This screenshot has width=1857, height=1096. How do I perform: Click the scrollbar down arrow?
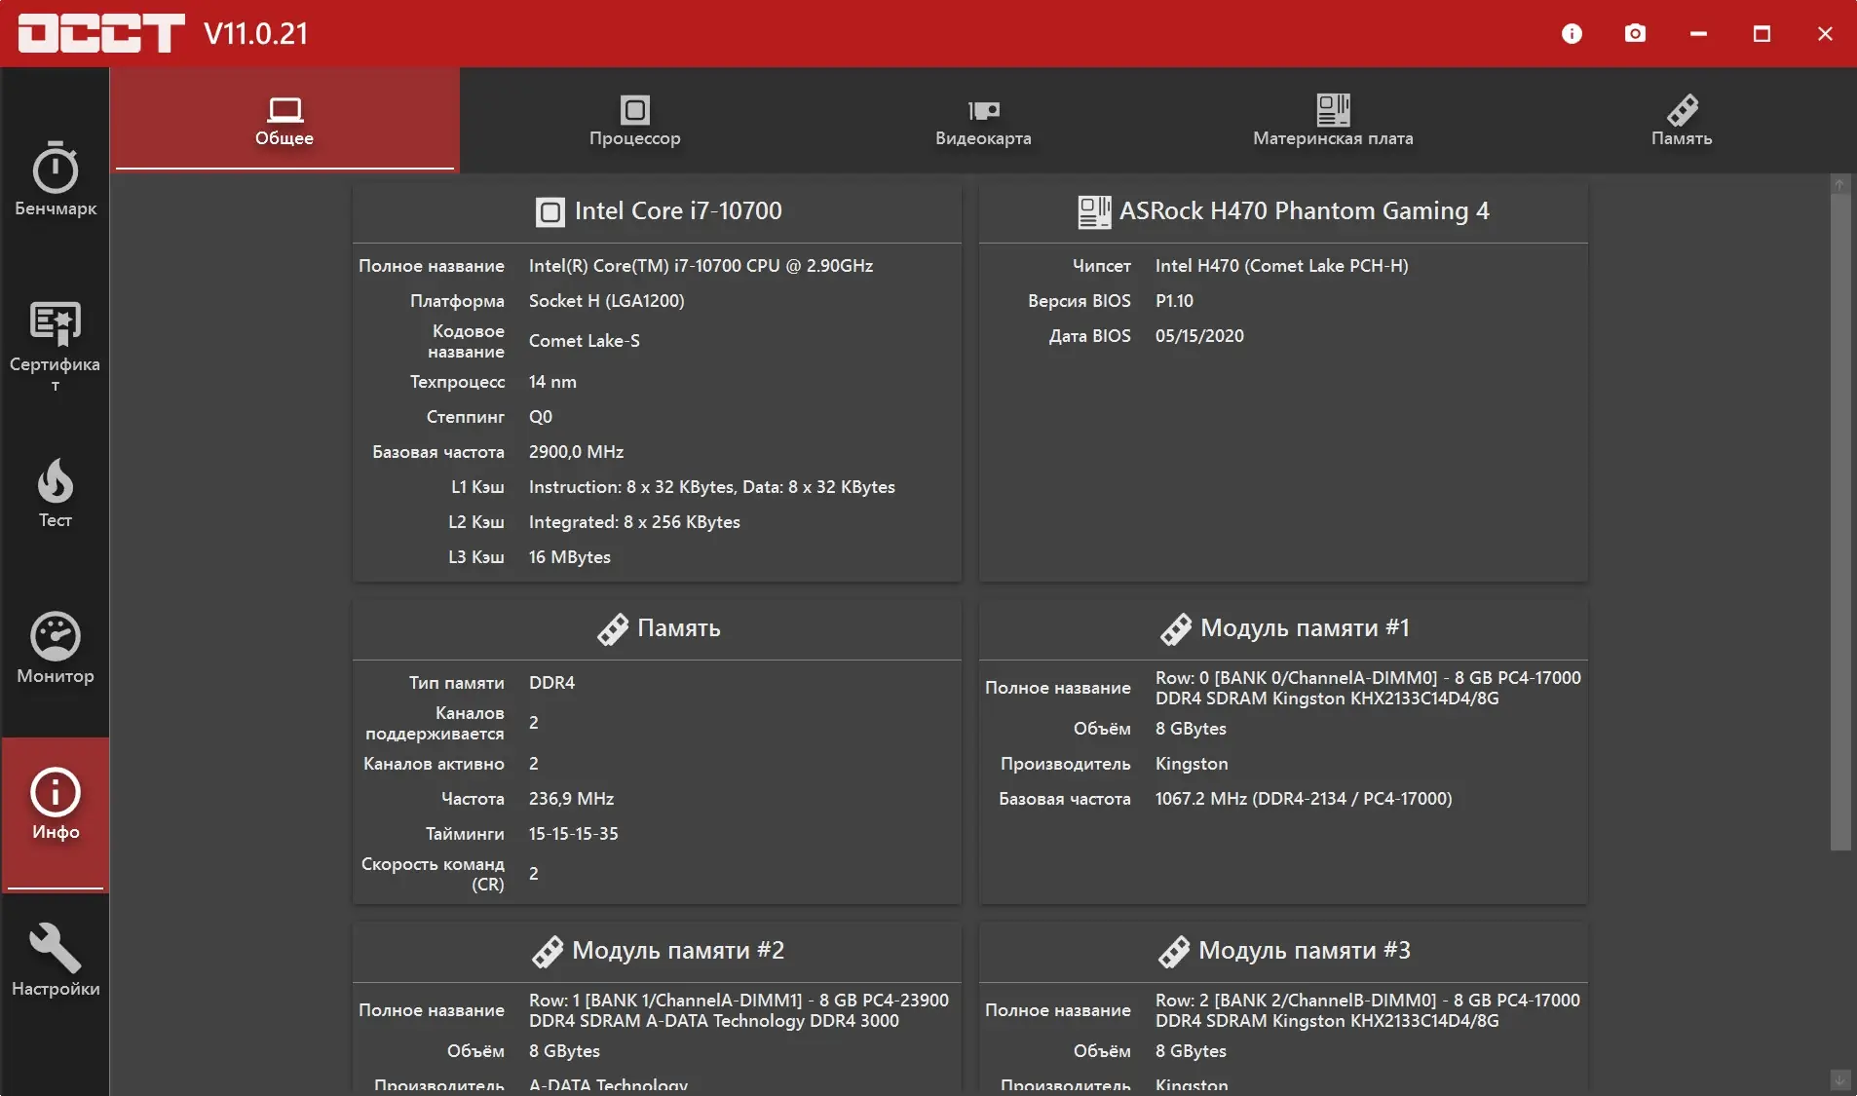click(1839, 1079)
